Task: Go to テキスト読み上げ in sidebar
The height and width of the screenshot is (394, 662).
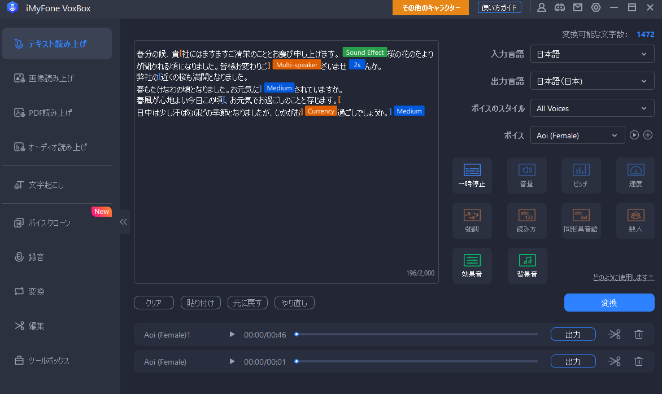Action: coord(57,43)
